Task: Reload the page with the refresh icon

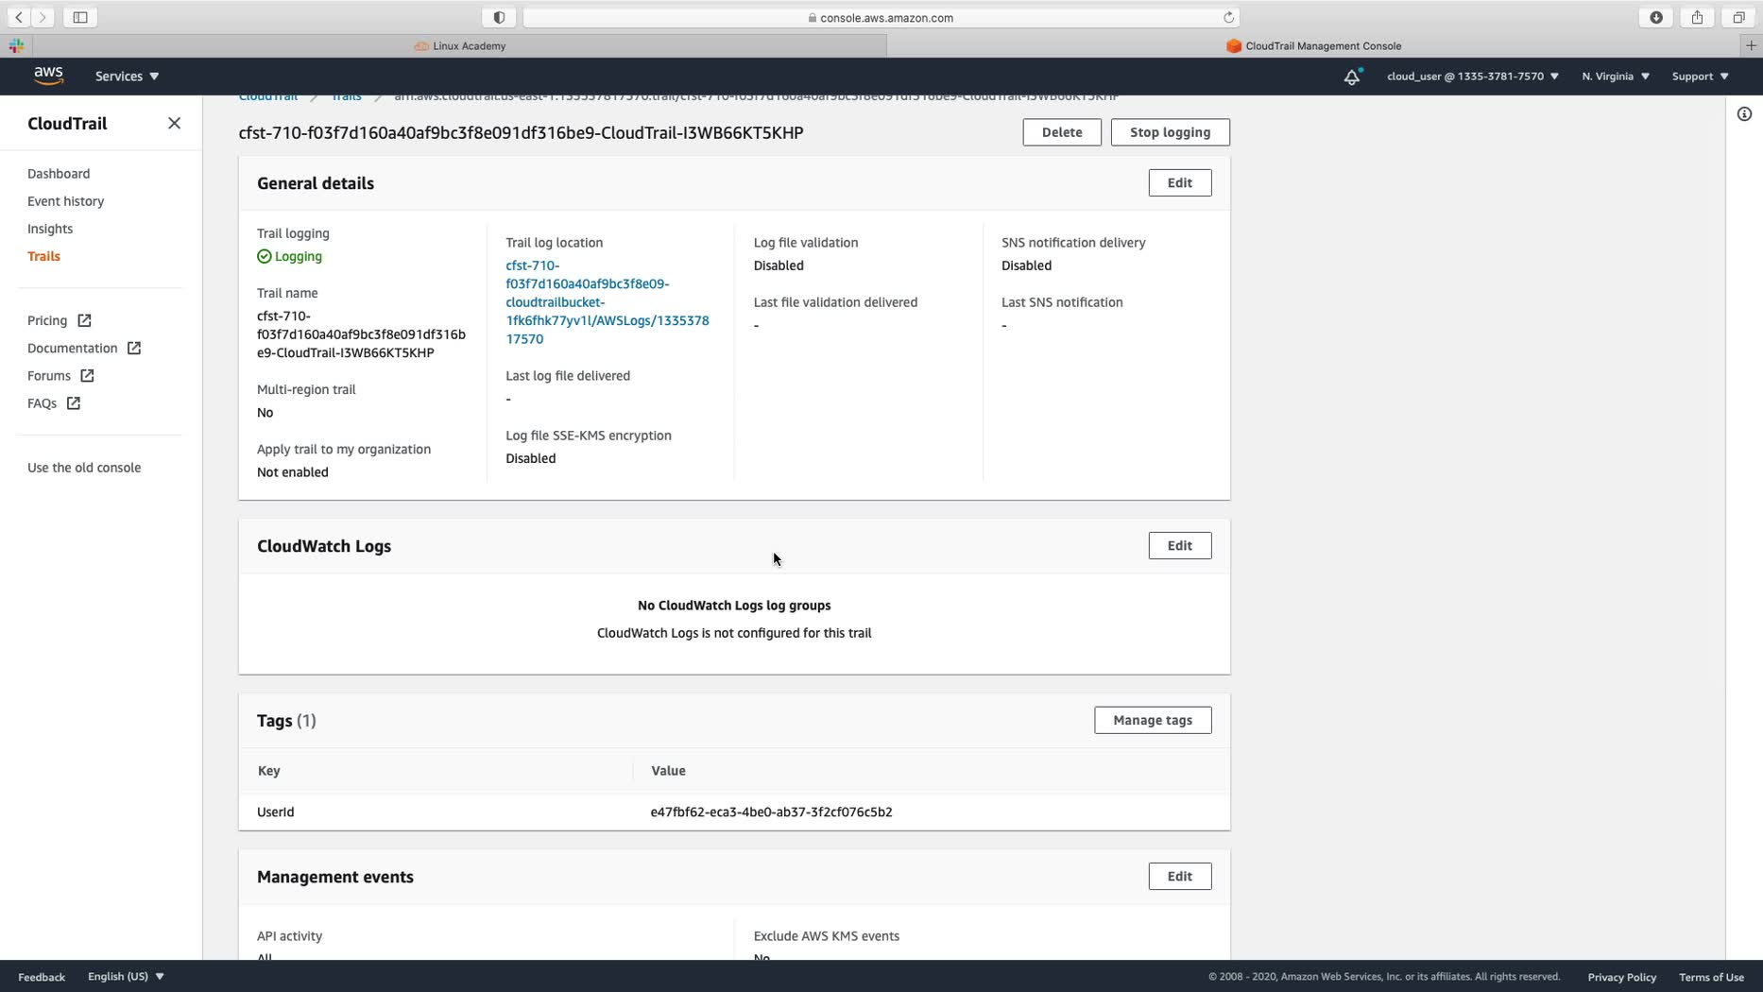Action: coord(1228,17)
